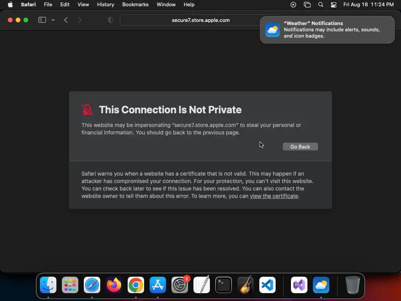This screenshot has width=401, height=301.
Task: Open the Trash in the Dock
Action: point(353,285)
